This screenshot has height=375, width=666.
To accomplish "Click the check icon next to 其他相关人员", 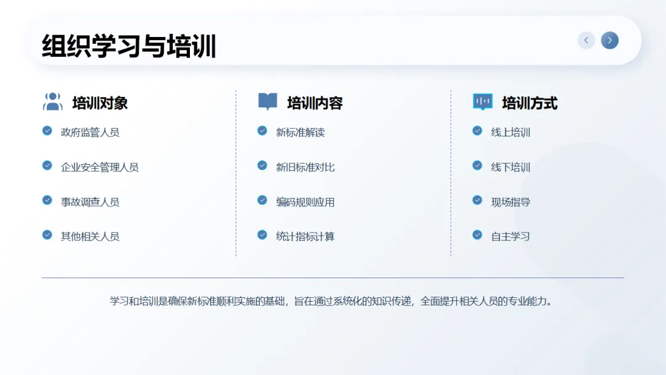I will coord(47,235).
